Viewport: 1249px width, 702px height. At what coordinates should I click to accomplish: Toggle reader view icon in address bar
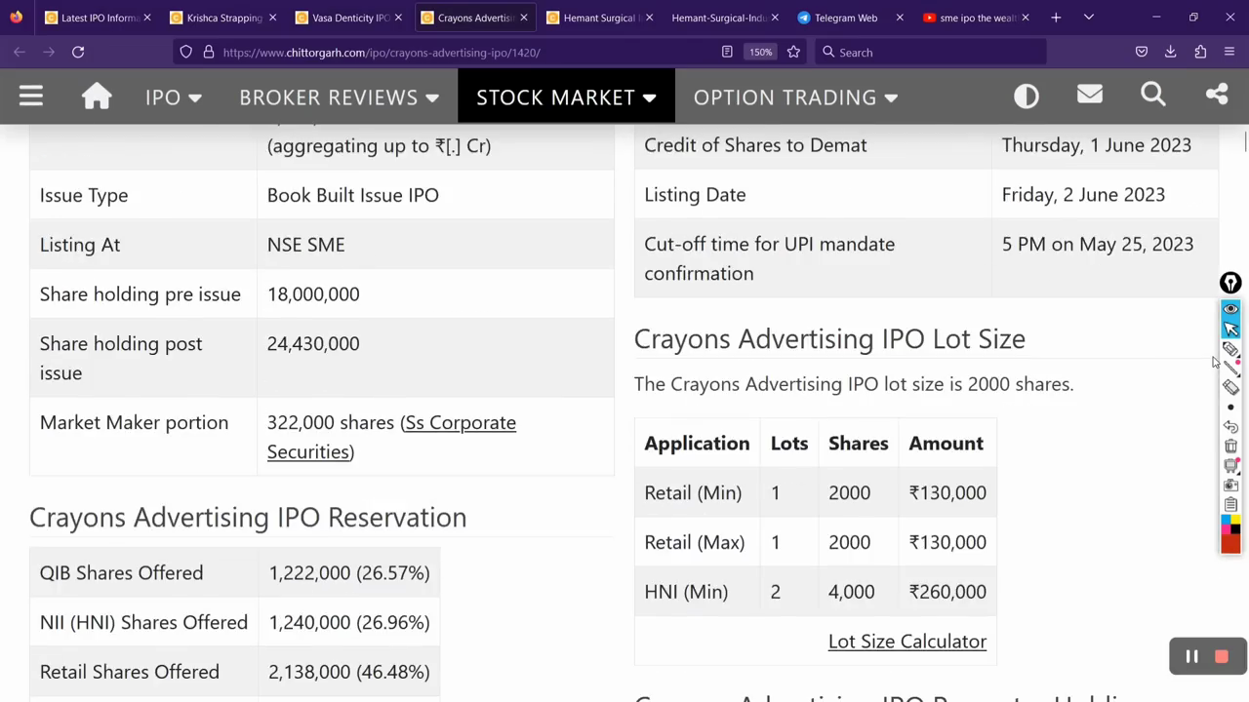pyautogui.click(x=727, y=52)
